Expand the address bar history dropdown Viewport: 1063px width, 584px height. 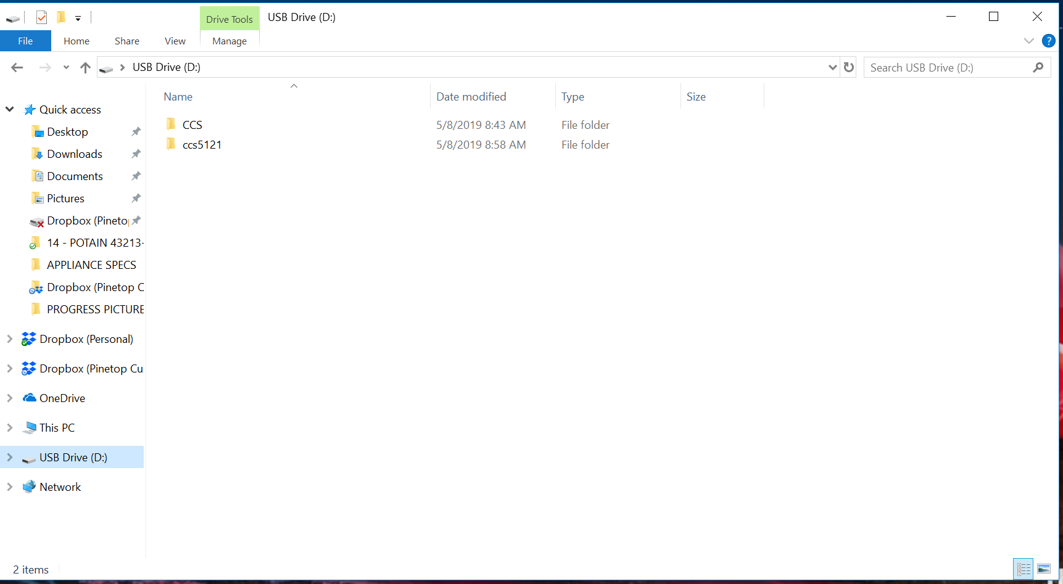pos(832,67)
